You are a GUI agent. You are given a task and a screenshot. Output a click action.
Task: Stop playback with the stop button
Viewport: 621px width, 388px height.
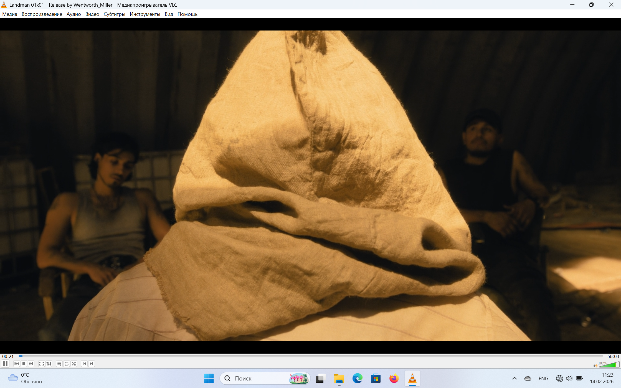point(24,364)
